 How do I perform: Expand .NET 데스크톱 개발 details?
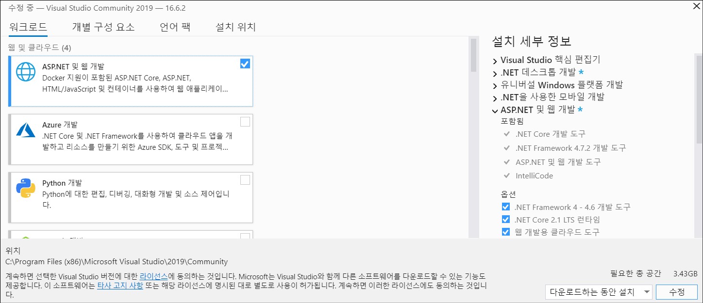click(495, 73)
